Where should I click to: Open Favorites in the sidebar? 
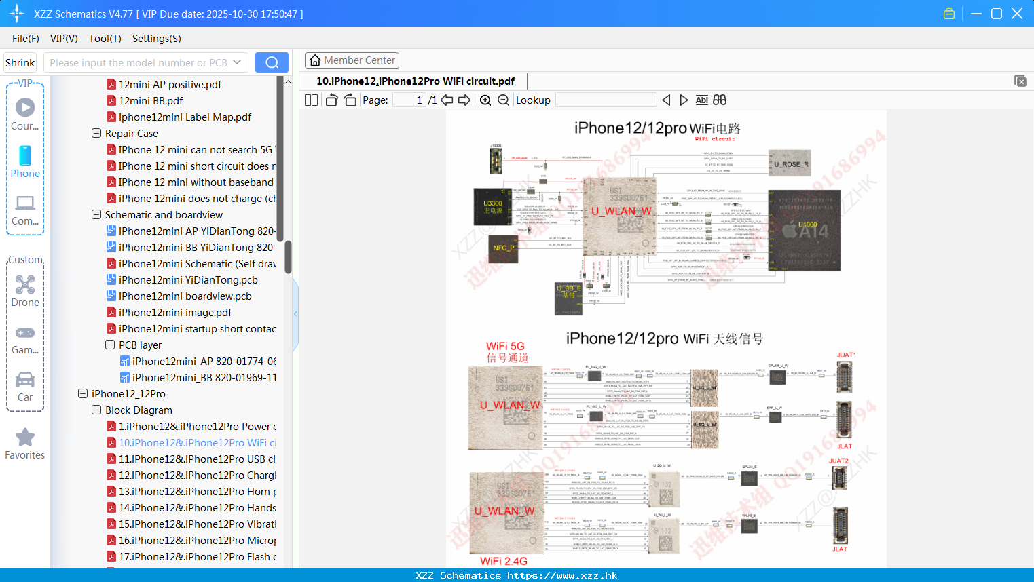25,444
